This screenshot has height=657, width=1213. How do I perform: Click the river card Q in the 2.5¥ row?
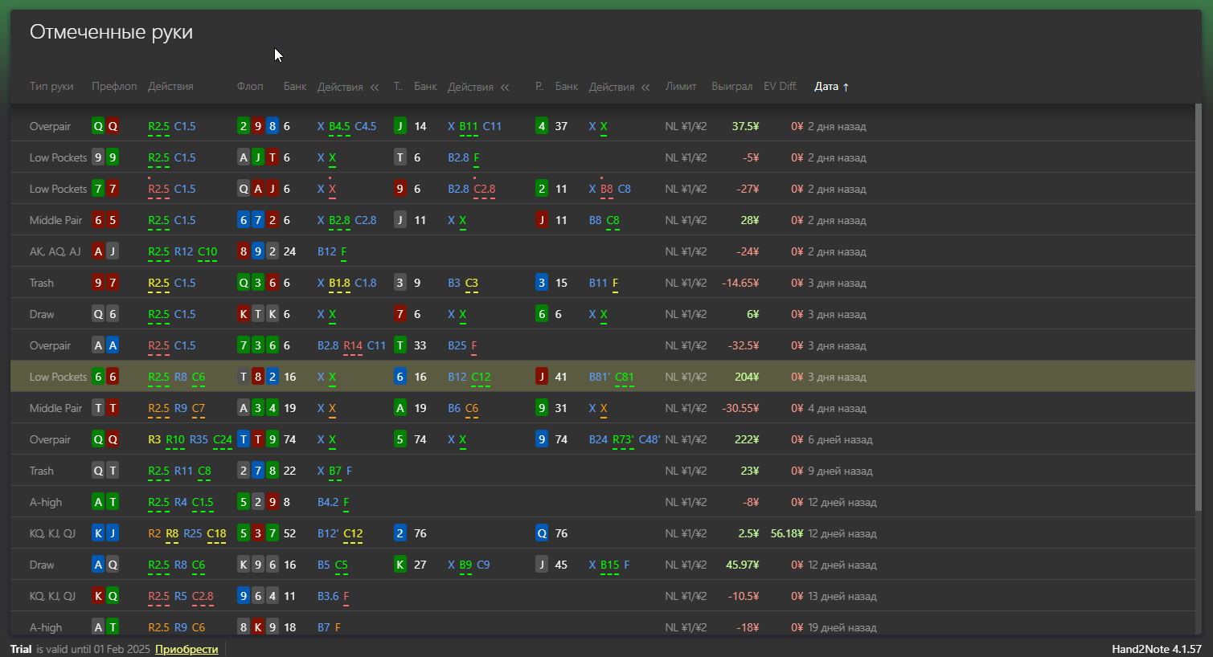(x=542, y=533)
